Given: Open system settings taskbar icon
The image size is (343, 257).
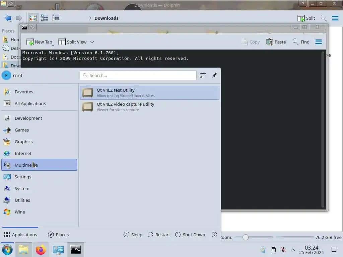Looking at the screenshot, I should (x=58, y=250).
